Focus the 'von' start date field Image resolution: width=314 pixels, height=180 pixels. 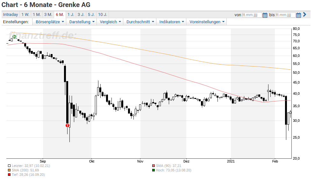[252, 15]
